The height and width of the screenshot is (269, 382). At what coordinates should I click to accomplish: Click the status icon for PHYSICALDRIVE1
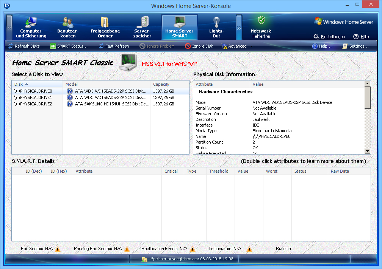tap(70, 97)
